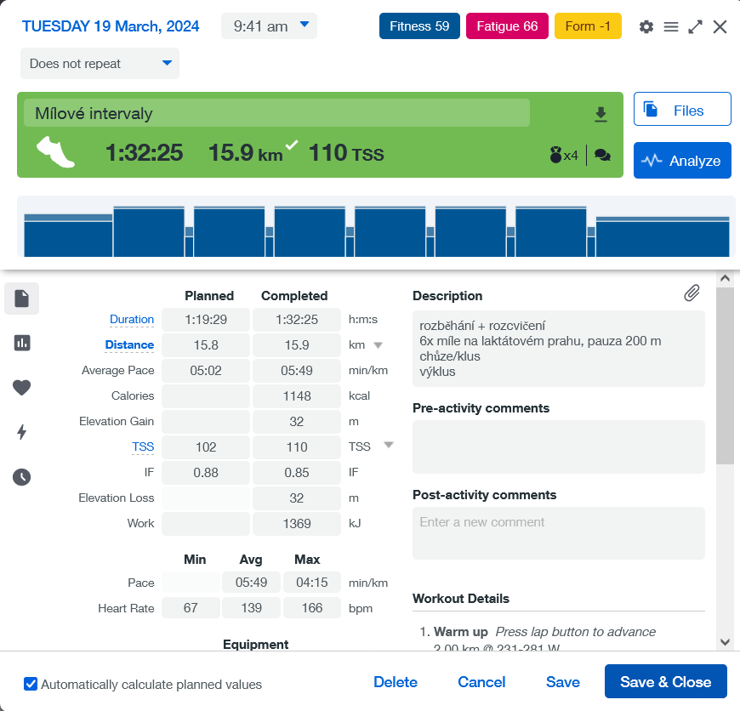Click the Duration link label

pyautogui.click(x=132, y=320)
